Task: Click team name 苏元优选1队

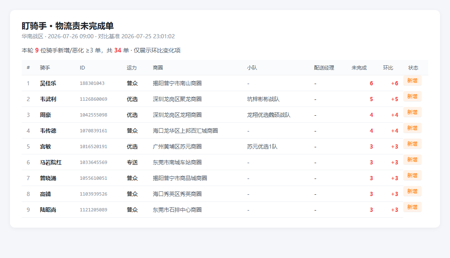Action: tap(262, 146)
